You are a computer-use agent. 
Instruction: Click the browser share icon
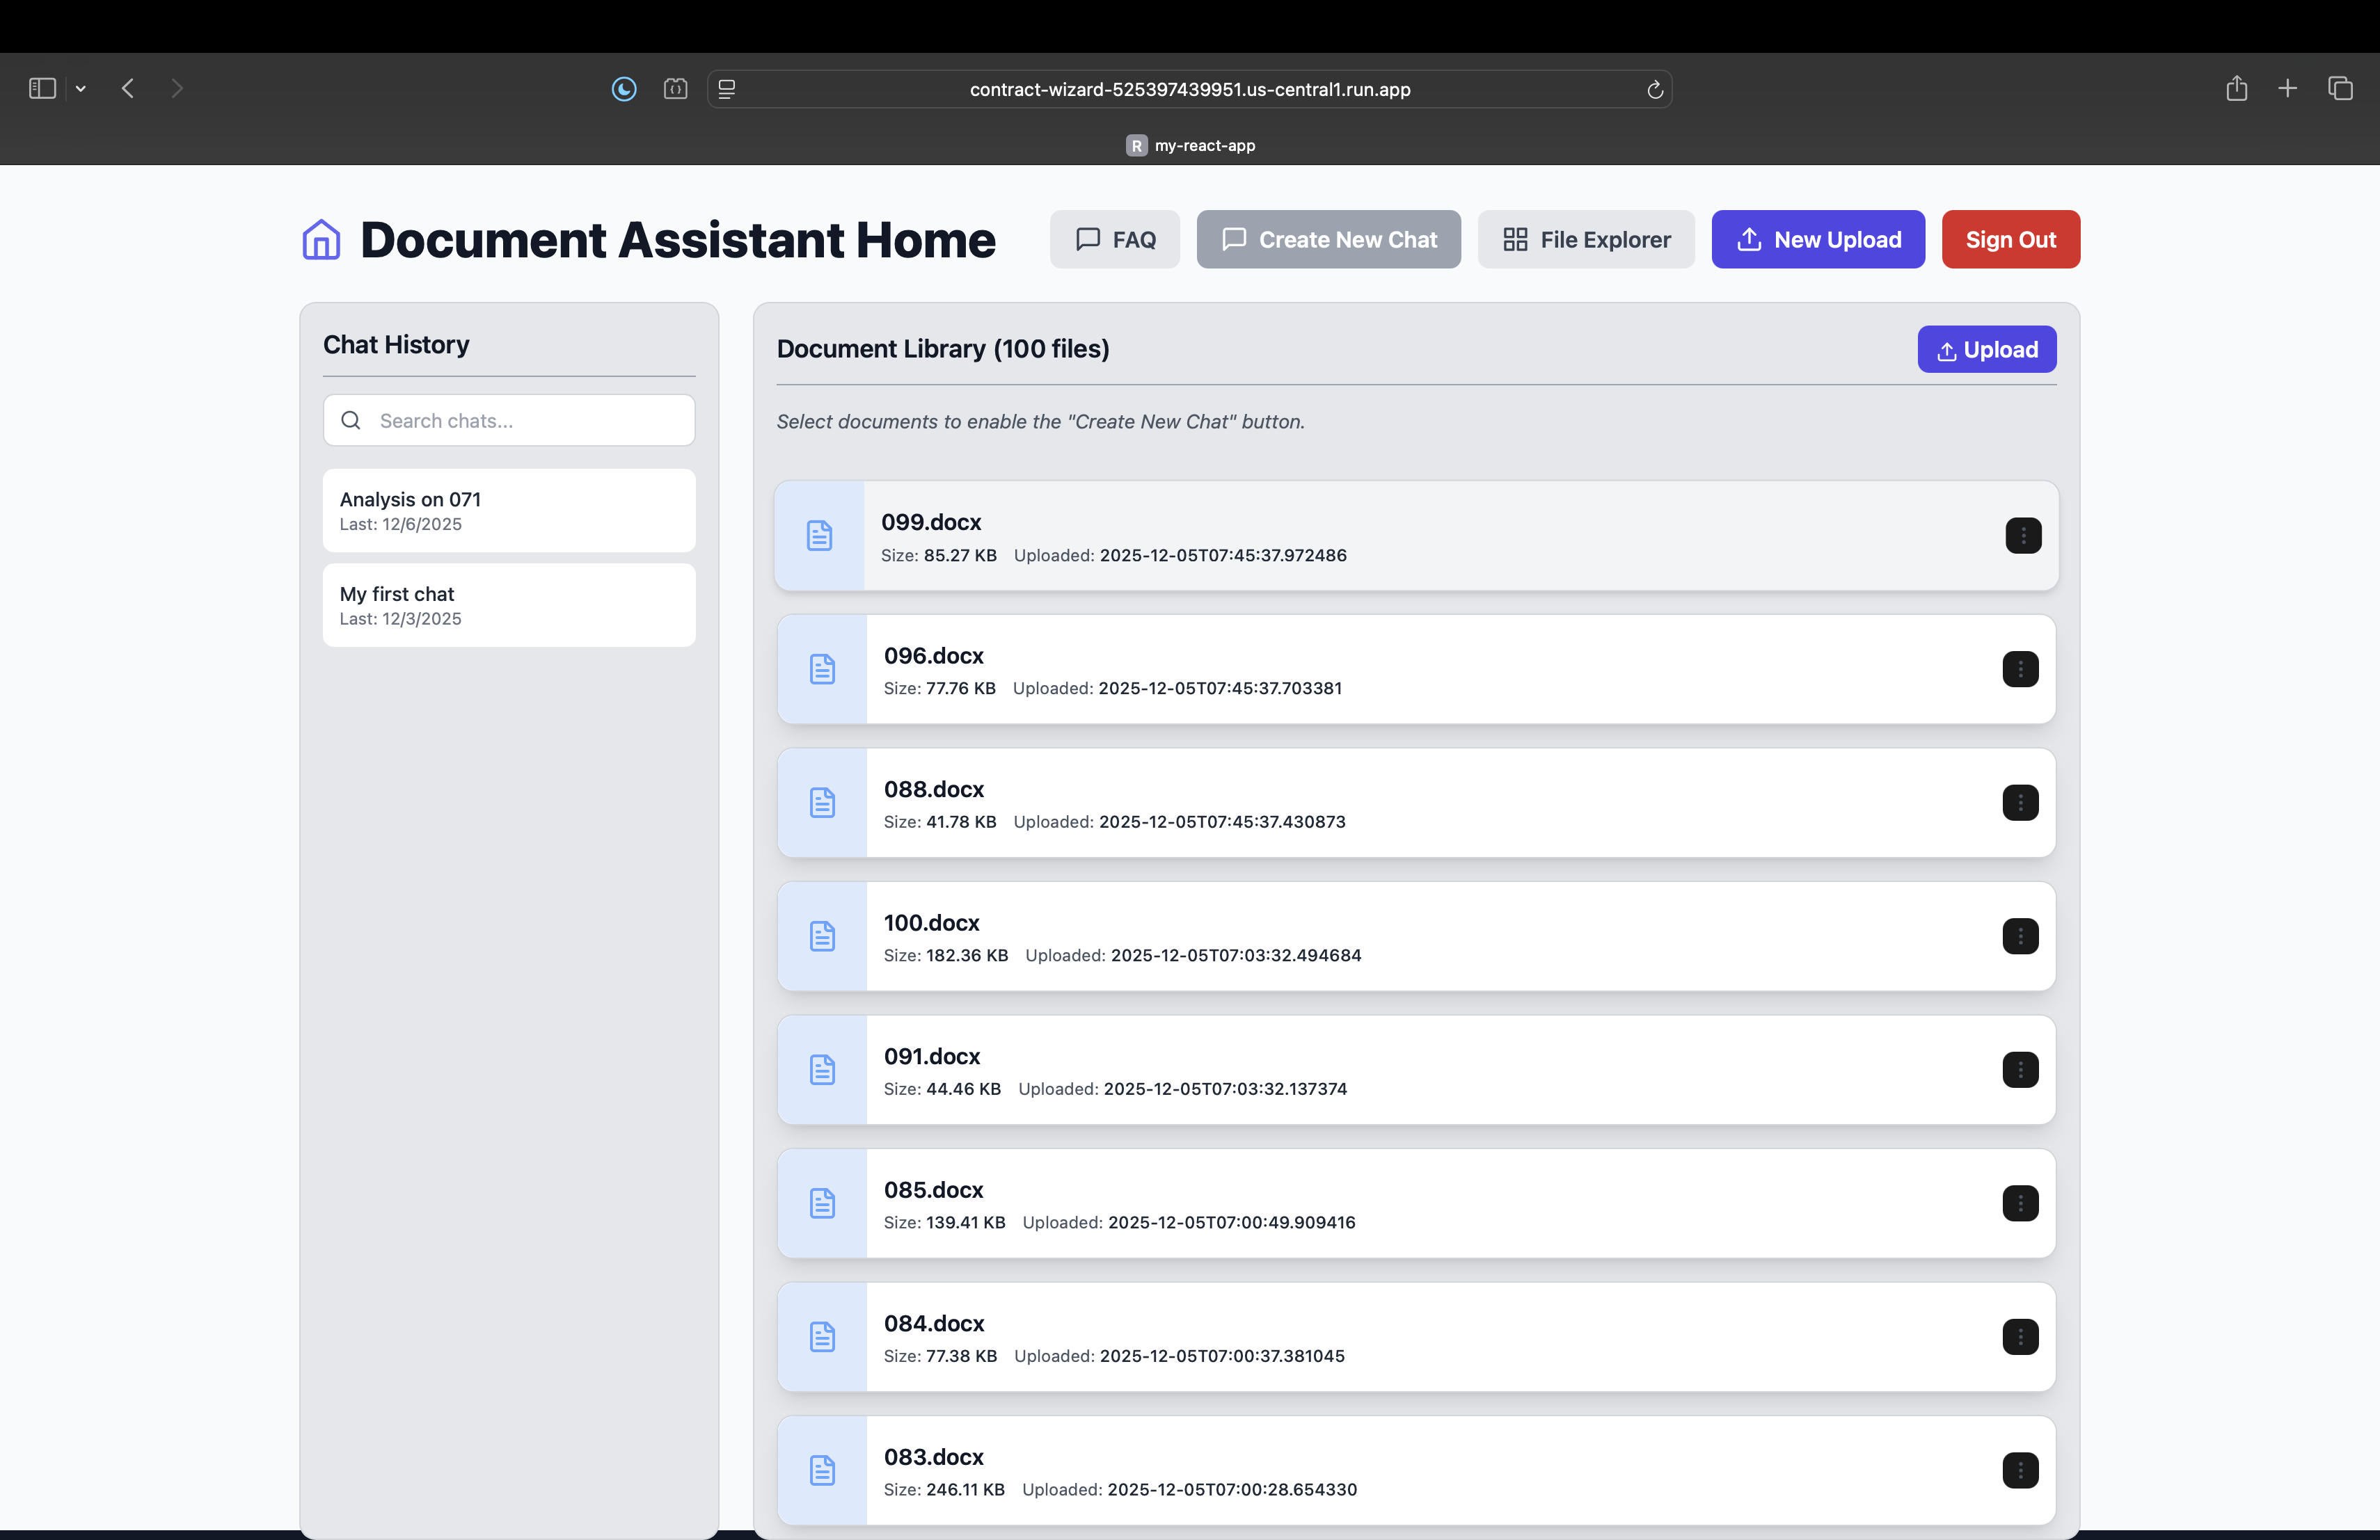[x=2236, y=89]
